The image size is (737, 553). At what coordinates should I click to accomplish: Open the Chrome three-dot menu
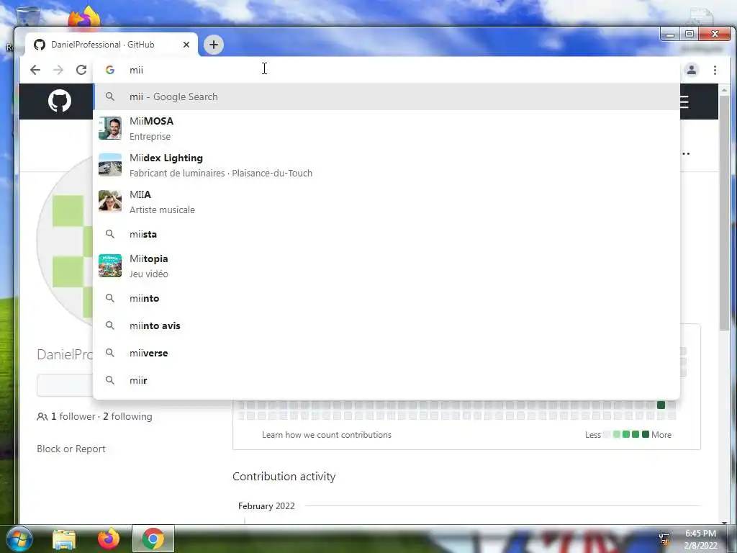(715, 70)
